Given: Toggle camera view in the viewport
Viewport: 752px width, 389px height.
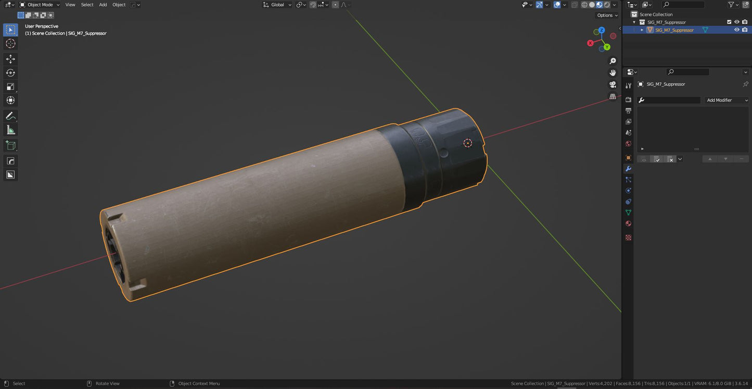Looking at the screenshot, I should (x=613, y=85).
